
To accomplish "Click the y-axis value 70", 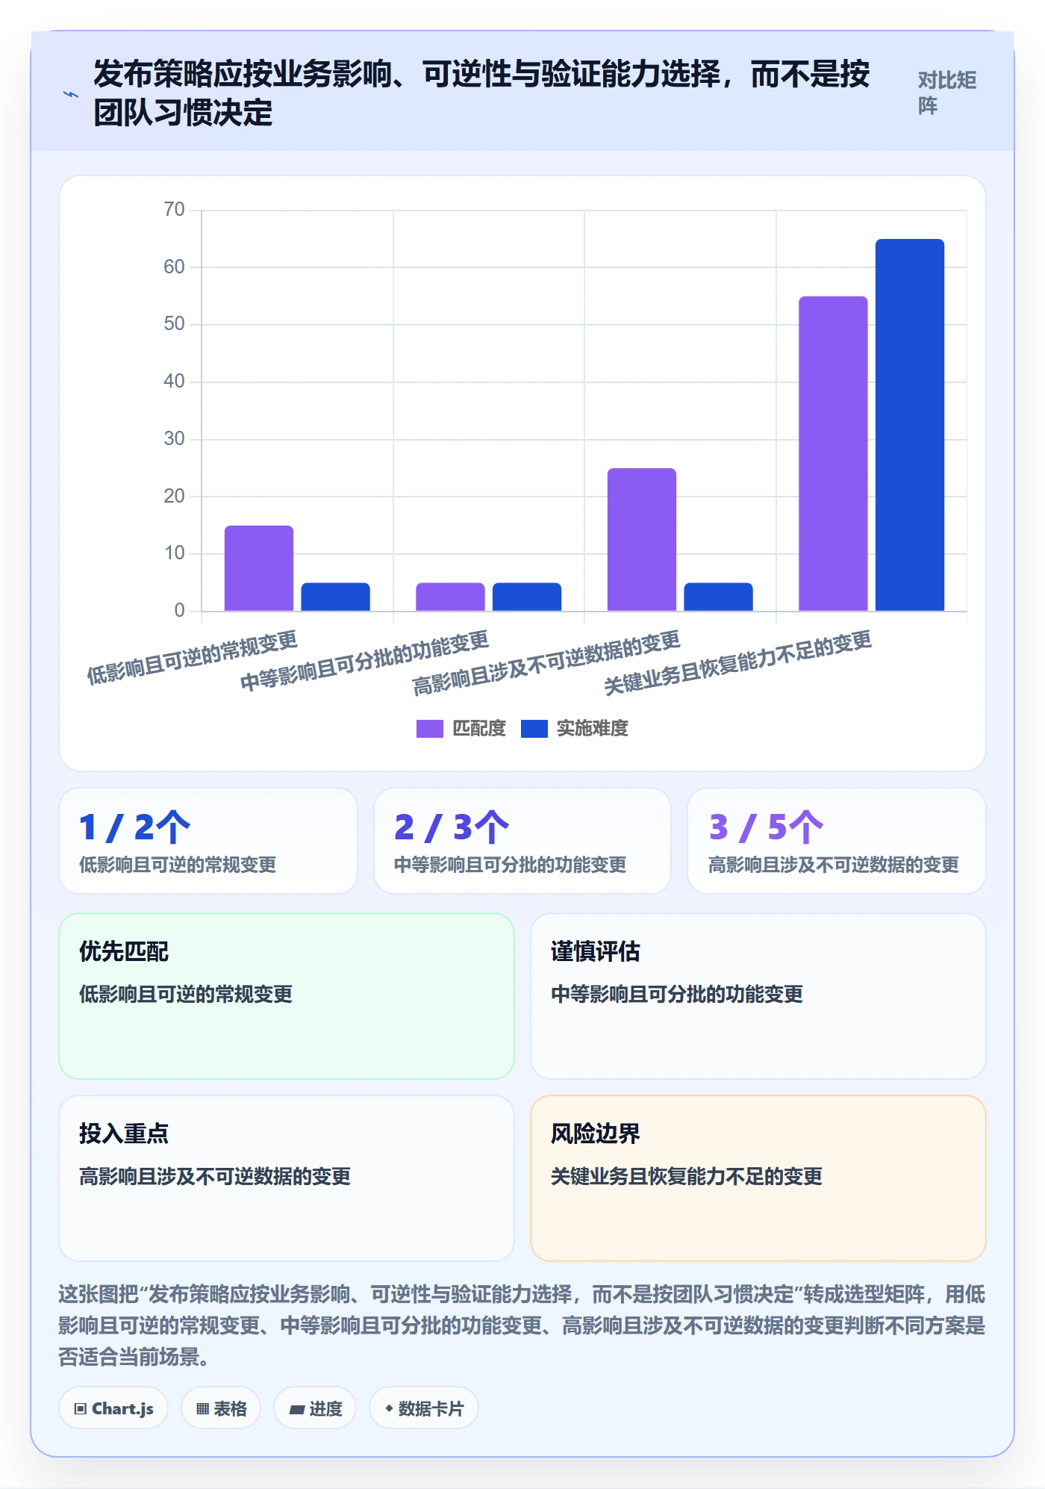I will coord(174,209).
